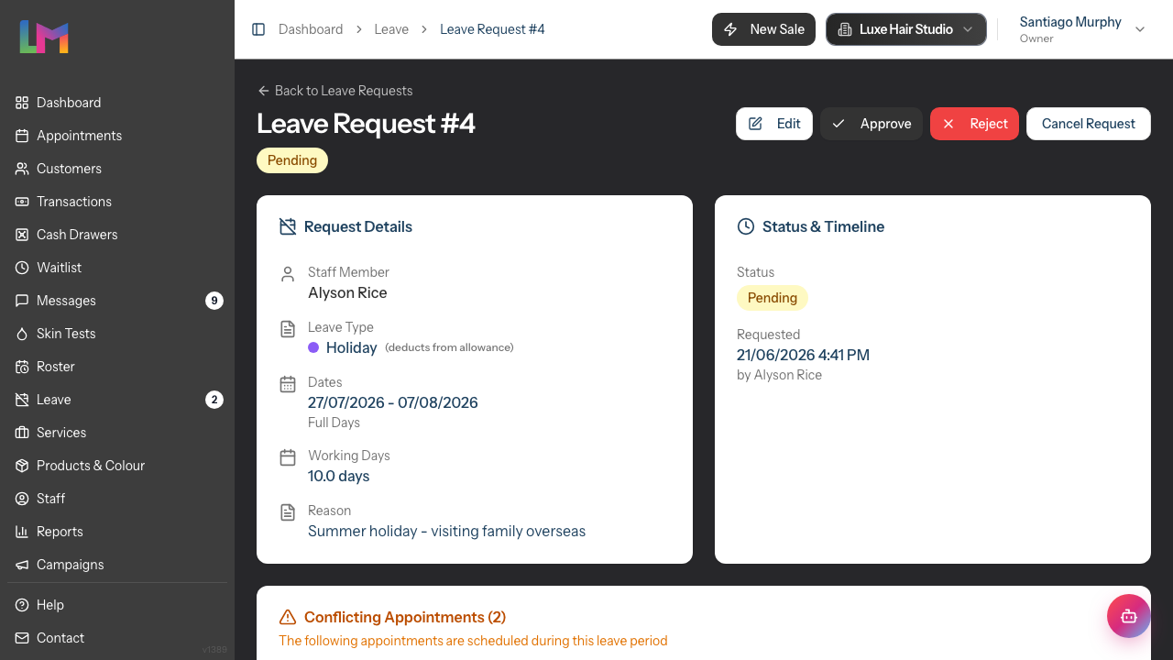Click the Leave breadcrumb link
The width and height of the screenshot is (1173, 660).
(391, 29)
